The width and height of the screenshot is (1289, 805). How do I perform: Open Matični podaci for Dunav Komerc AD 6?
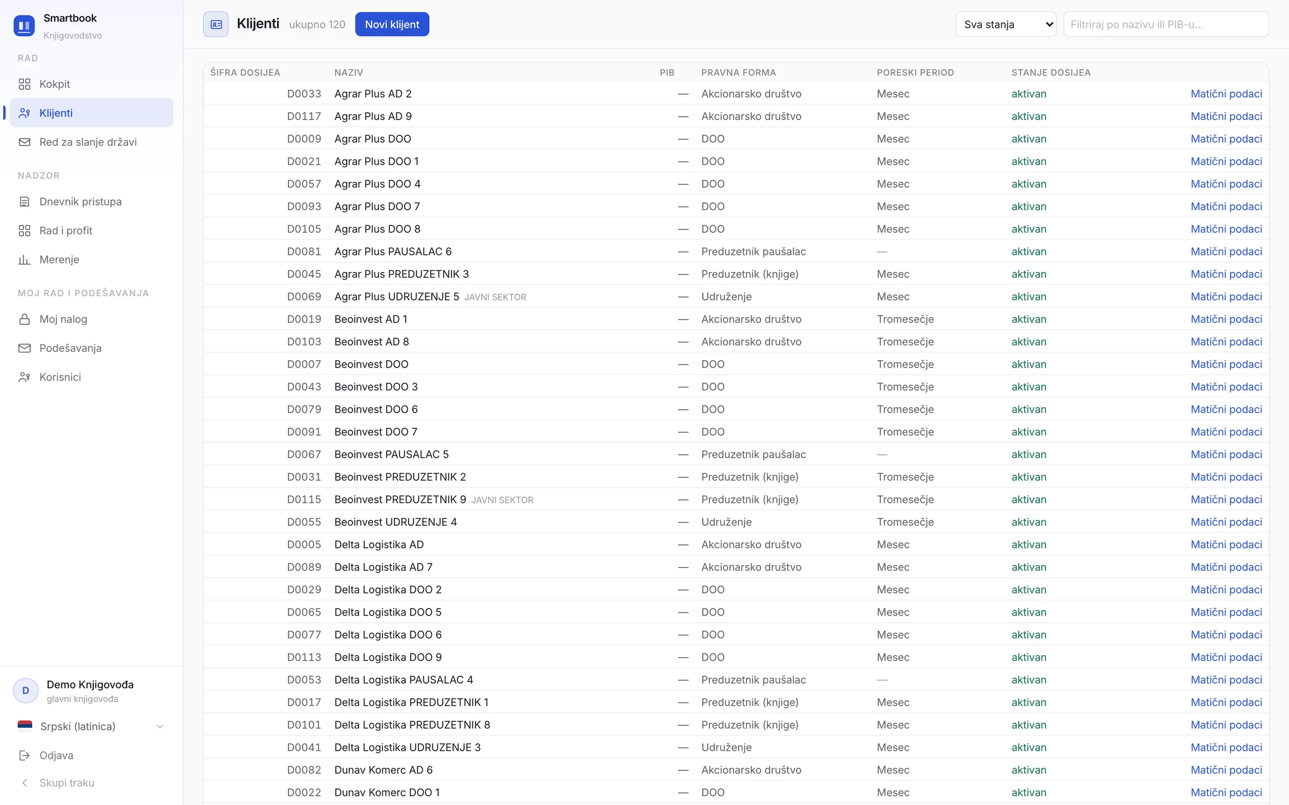pyautogui.click(x=1226, y=770)
